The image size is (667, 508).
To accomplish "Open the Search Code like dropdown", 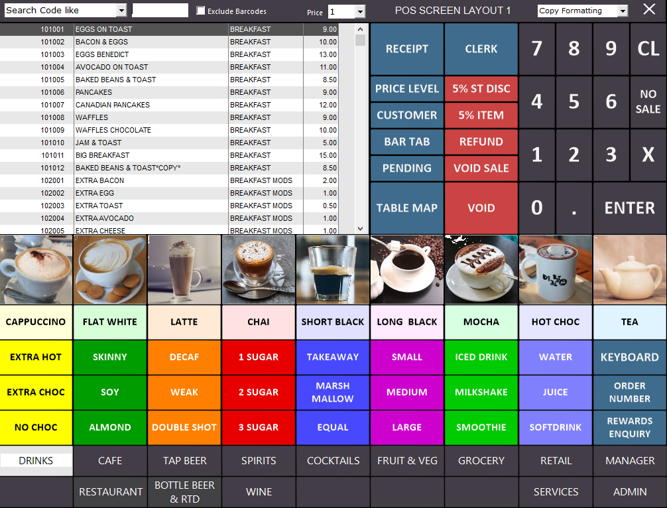I will point(121,11).
